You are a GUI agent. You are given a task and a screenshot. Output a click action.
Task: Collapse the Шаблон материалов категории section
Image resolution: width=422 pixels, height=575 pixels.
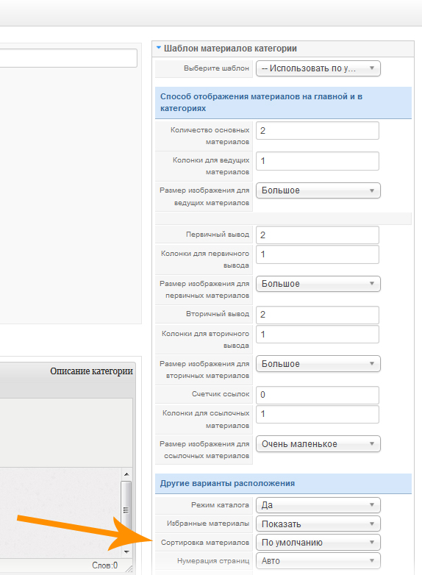click(x=158, y=48)
